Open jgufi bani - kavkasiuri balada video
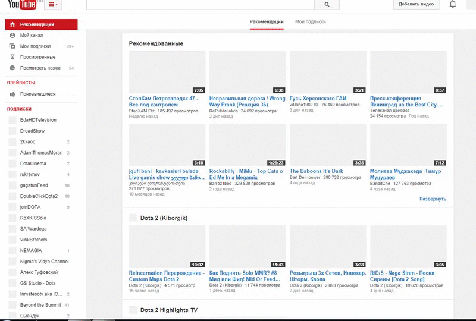The image size is (476, 321). (167, 174)
